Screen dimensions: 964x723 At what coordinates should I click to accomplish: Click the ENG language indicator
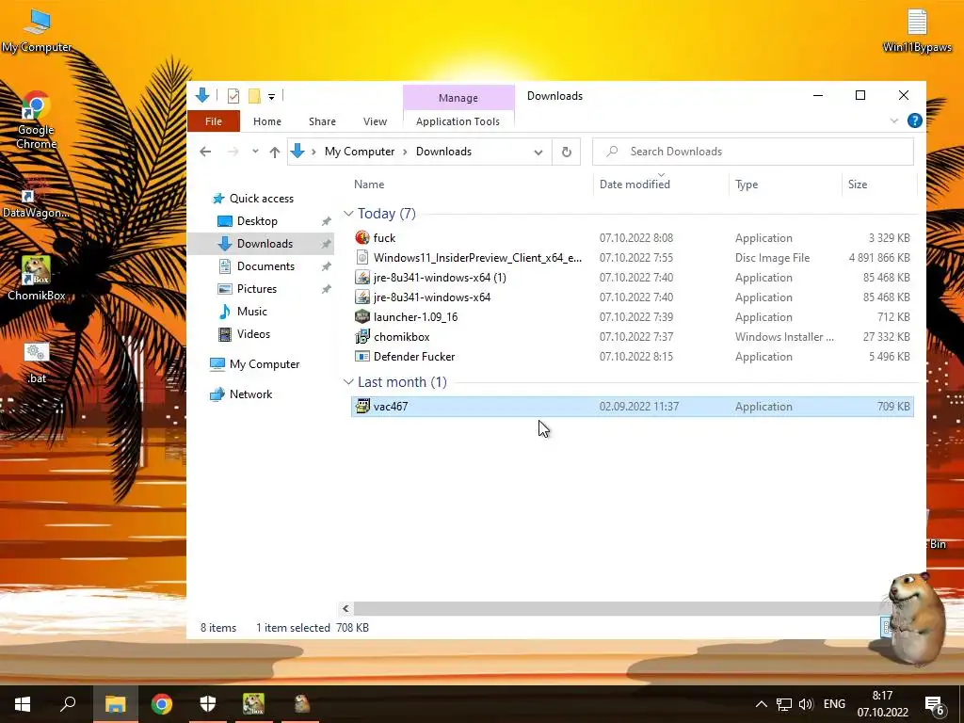click(834, 704)
